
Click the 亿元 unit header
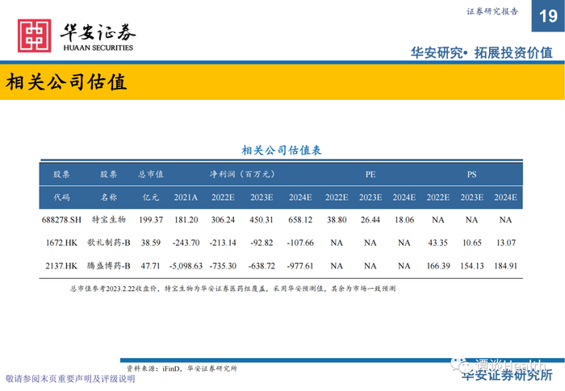coord(151,198)
